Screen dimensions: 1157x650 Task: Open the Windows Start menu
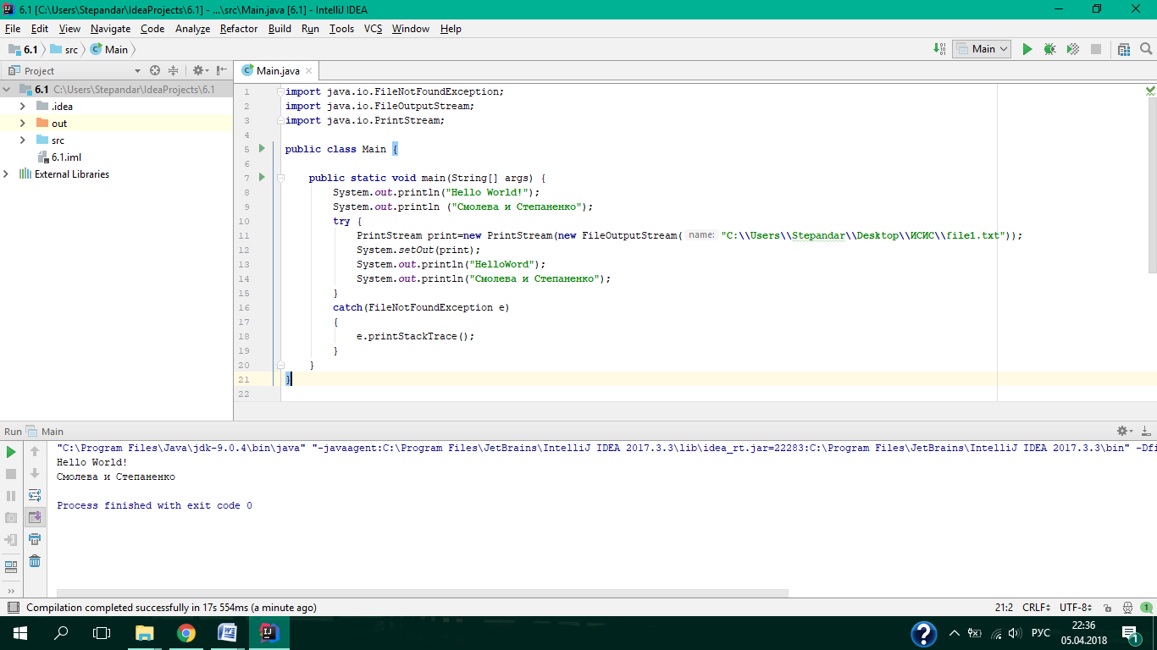point(20,632)
